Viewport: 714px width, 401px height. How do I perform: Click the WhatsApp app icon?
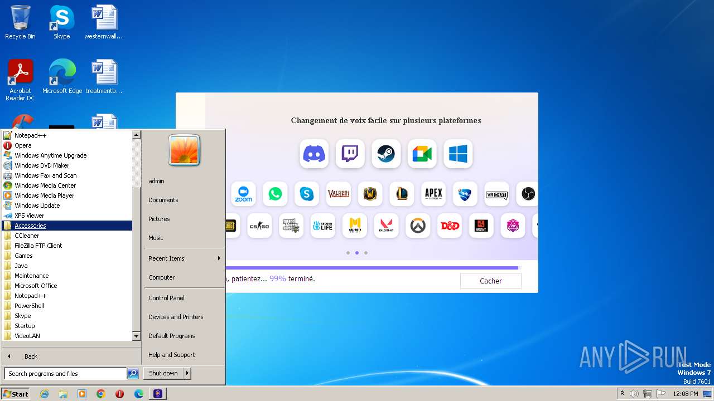tap(275, 194)
